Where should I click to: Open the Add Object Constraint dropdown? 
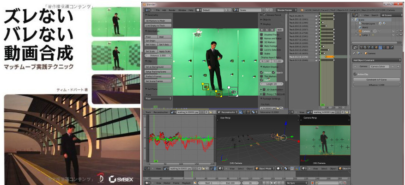point(376,60)
